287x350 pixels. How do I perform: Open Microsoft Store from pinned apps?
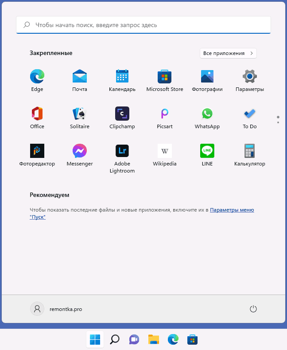tap(165, 81)
